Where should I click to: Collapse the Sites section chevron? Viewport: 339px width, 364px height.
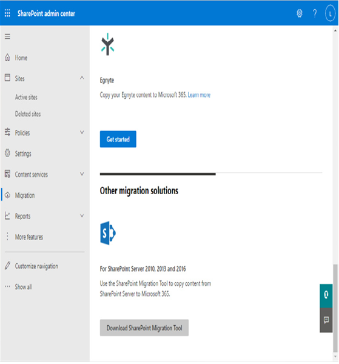click(82, 78)
